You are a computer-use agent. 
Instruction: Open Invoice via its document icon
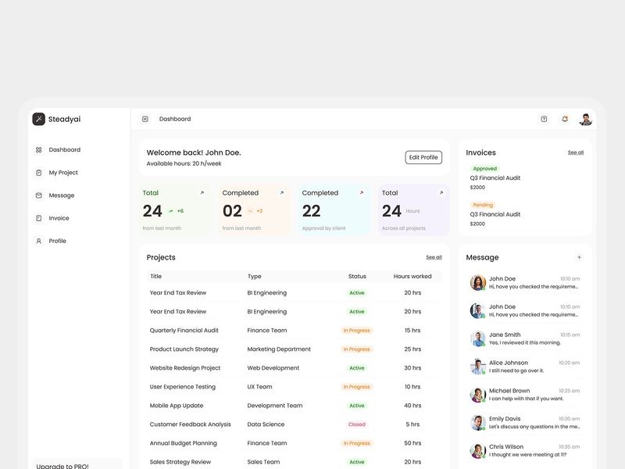[x=39, y=217]
